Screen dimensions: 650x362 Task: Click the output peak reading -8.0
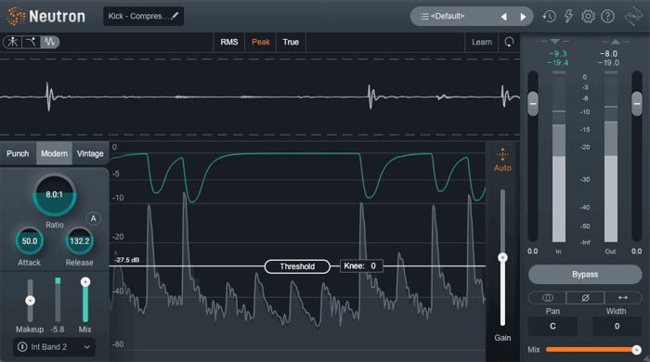coord(608,54)
